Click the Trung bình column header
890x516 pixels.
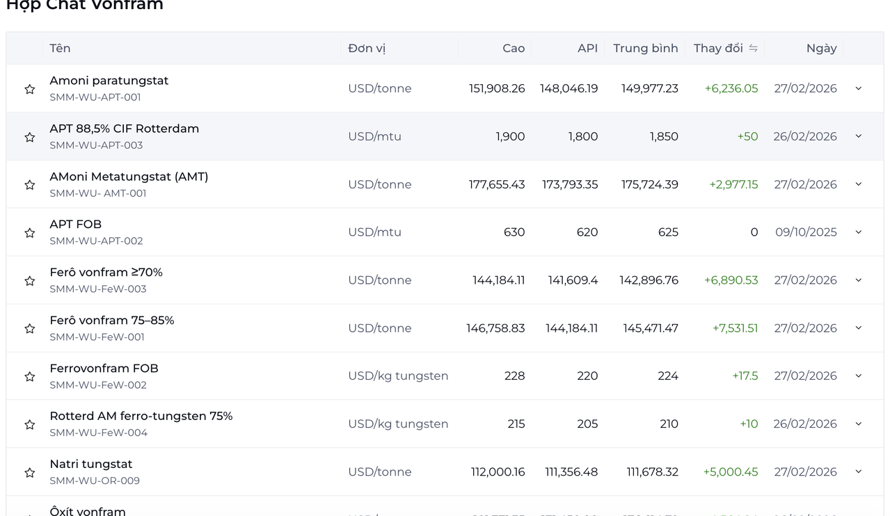tap(645, 48)
